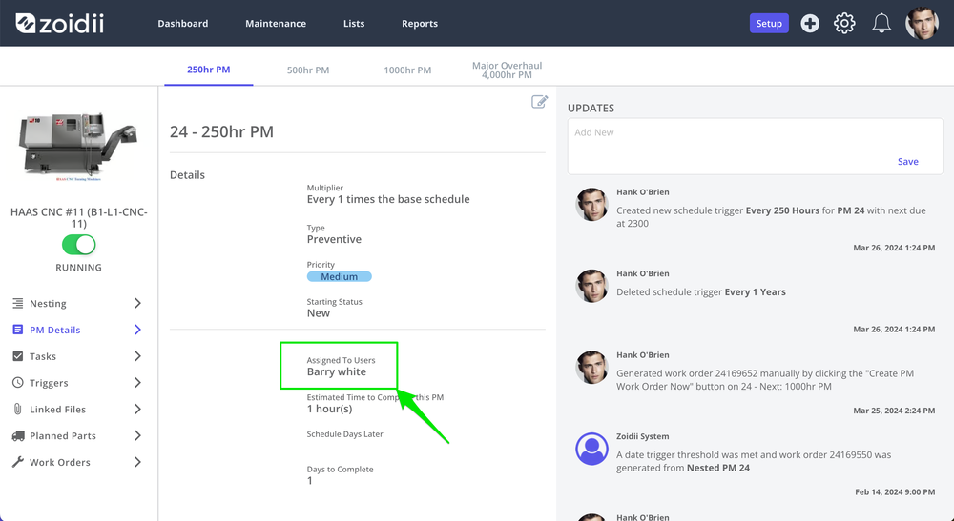Image resolution: width=954 pixels, height=521 pixels.
Task: Open the settings gear icon
Action: [x=844, y=24]
